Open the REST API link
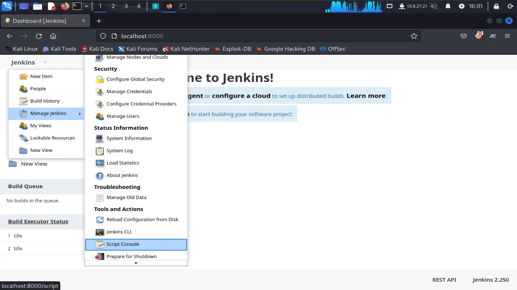The width and height of the screenshot is (517, 290). pos(444,280)
